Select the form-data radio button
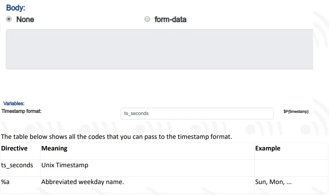329x195 pixels. point(147,19)
